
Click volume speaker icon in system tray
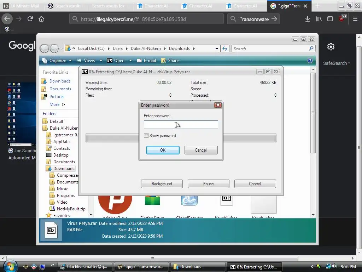335,266
